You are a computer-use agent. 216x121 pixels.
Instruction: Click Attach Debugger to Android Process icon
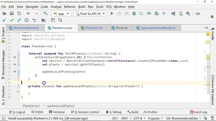[157, 13]
